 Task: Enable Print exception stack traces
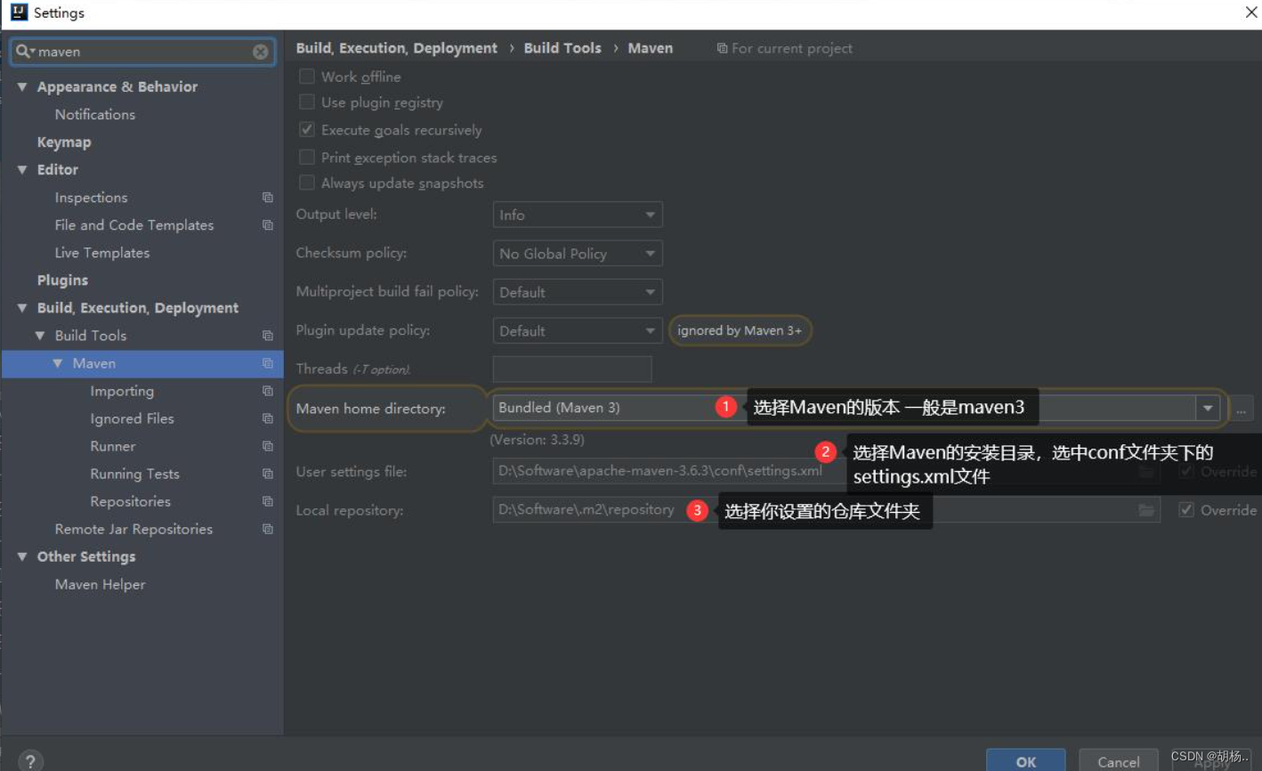pos(307,158)
